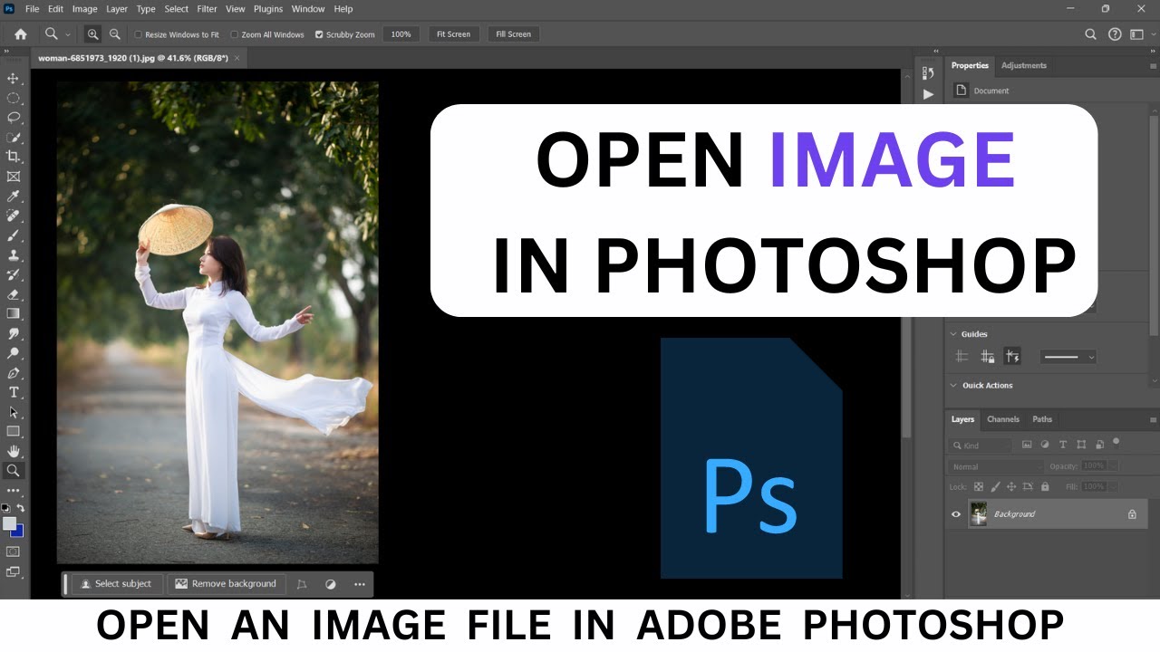Screen dimensions: 1160x652
Task: Select the Crop tool
Action: [14, 157]
